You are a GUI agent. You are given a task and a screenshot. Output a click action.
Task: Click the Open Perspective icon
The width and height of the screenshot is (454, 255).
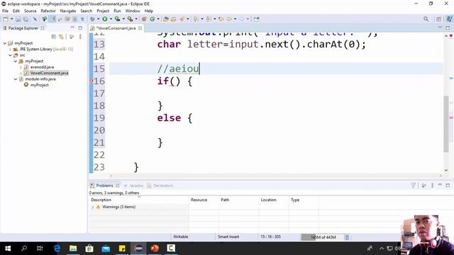point(438,19)
